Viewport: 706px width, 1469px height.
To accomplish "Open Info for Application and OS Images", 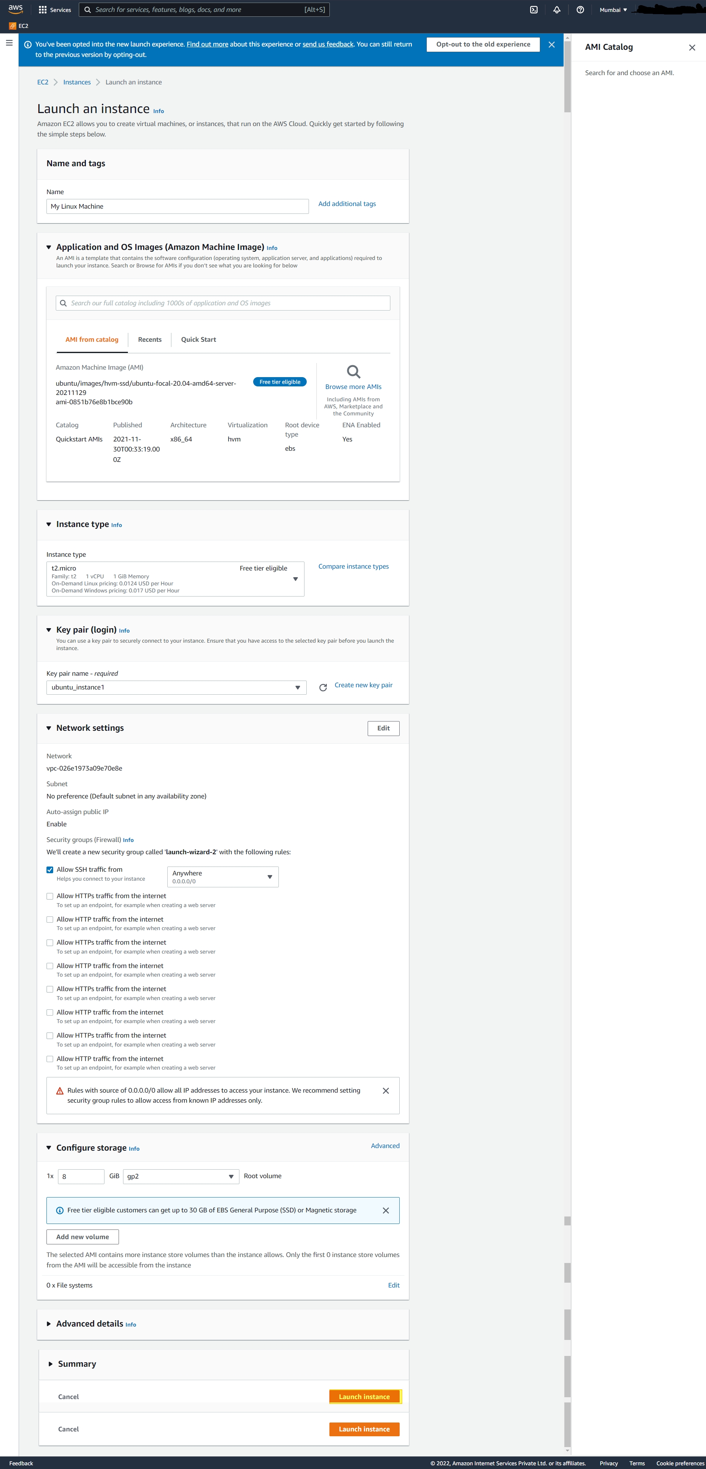I will 272,248.
